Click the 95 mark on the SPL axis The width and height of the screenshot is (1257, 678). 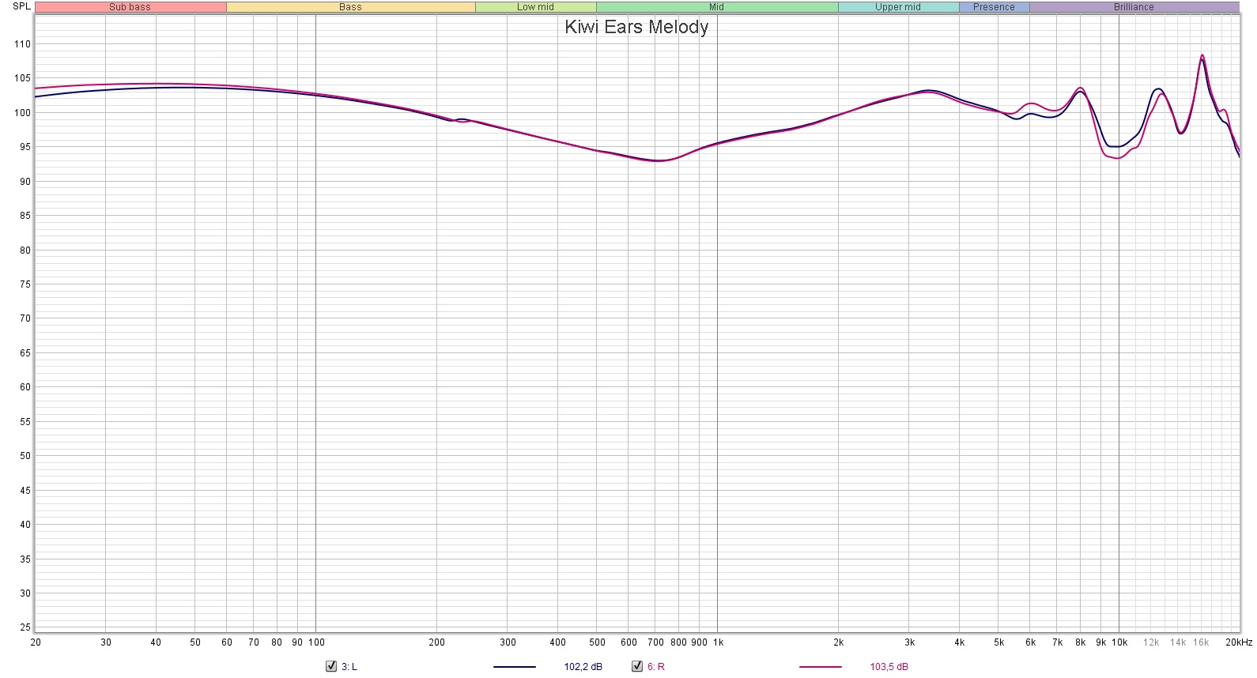coord(25,147)
